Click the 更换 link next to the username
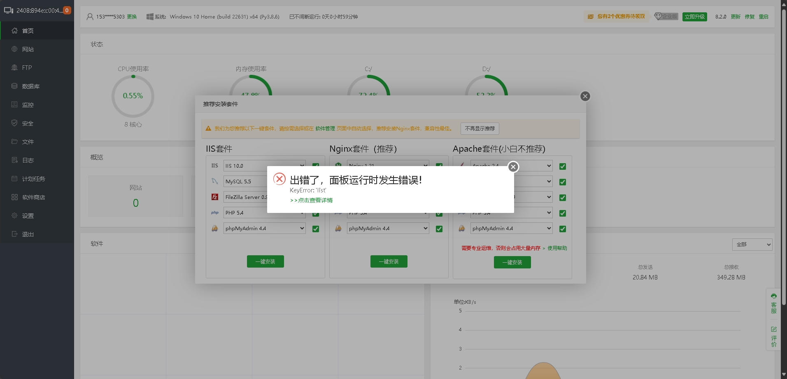This screenshot has width=787, height=379. pyautogui.click(x=132, y=17)
